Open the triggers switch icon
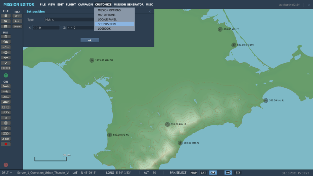The width and height of the screenshot is (313, 176). coord(6,47)
